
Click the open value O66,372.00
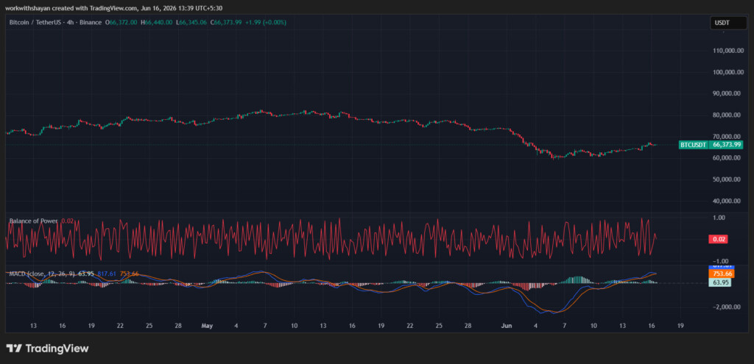click(121, 22)
